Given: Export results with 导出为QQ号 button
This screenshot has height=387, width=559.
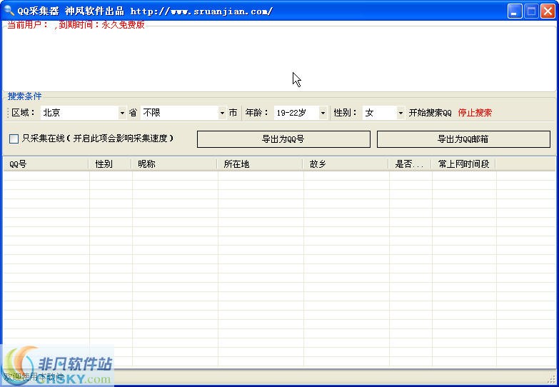Looking at the screenshot, I should click(x=283, y=139).
